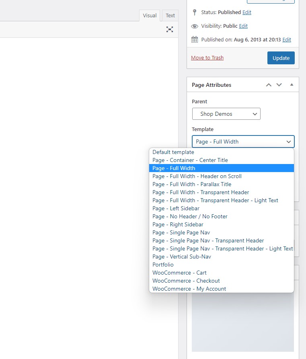306x359 pixels.
Task: Choose Page - Full Width - Transparent Header
Action: coord(222,192)
